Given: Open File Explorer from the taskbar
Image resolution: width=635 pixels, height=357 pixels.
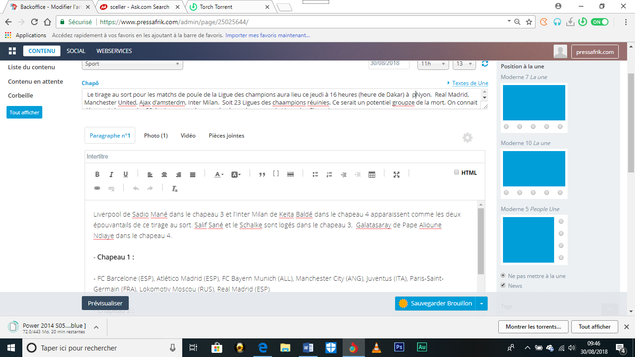Looking at the screenshot, I should coord(285,348).
